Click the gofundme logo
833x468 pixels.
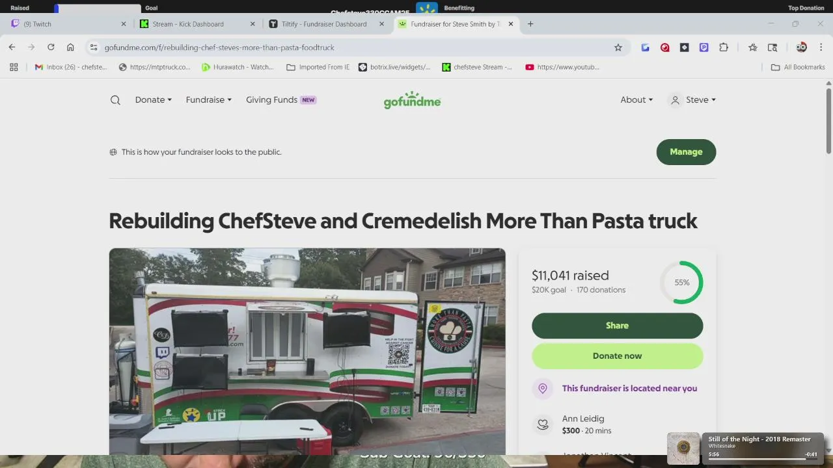pos(412,100)
